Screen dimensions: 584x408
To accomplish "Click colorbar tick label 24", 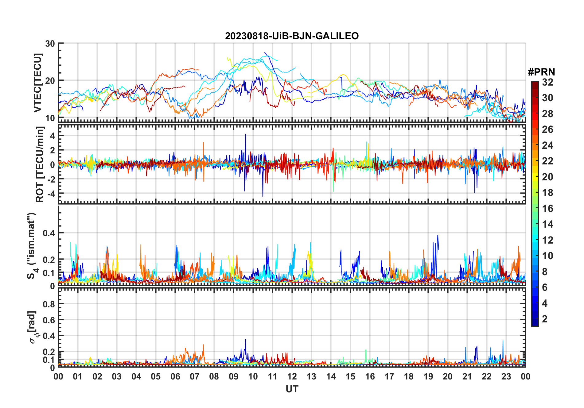I will point(547,145).
